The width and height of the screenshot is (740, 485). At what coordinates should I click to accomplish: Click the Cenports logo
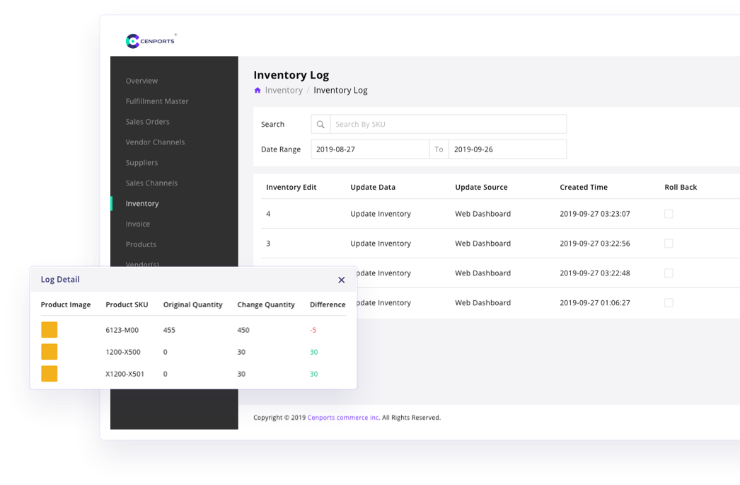[150, 40]
